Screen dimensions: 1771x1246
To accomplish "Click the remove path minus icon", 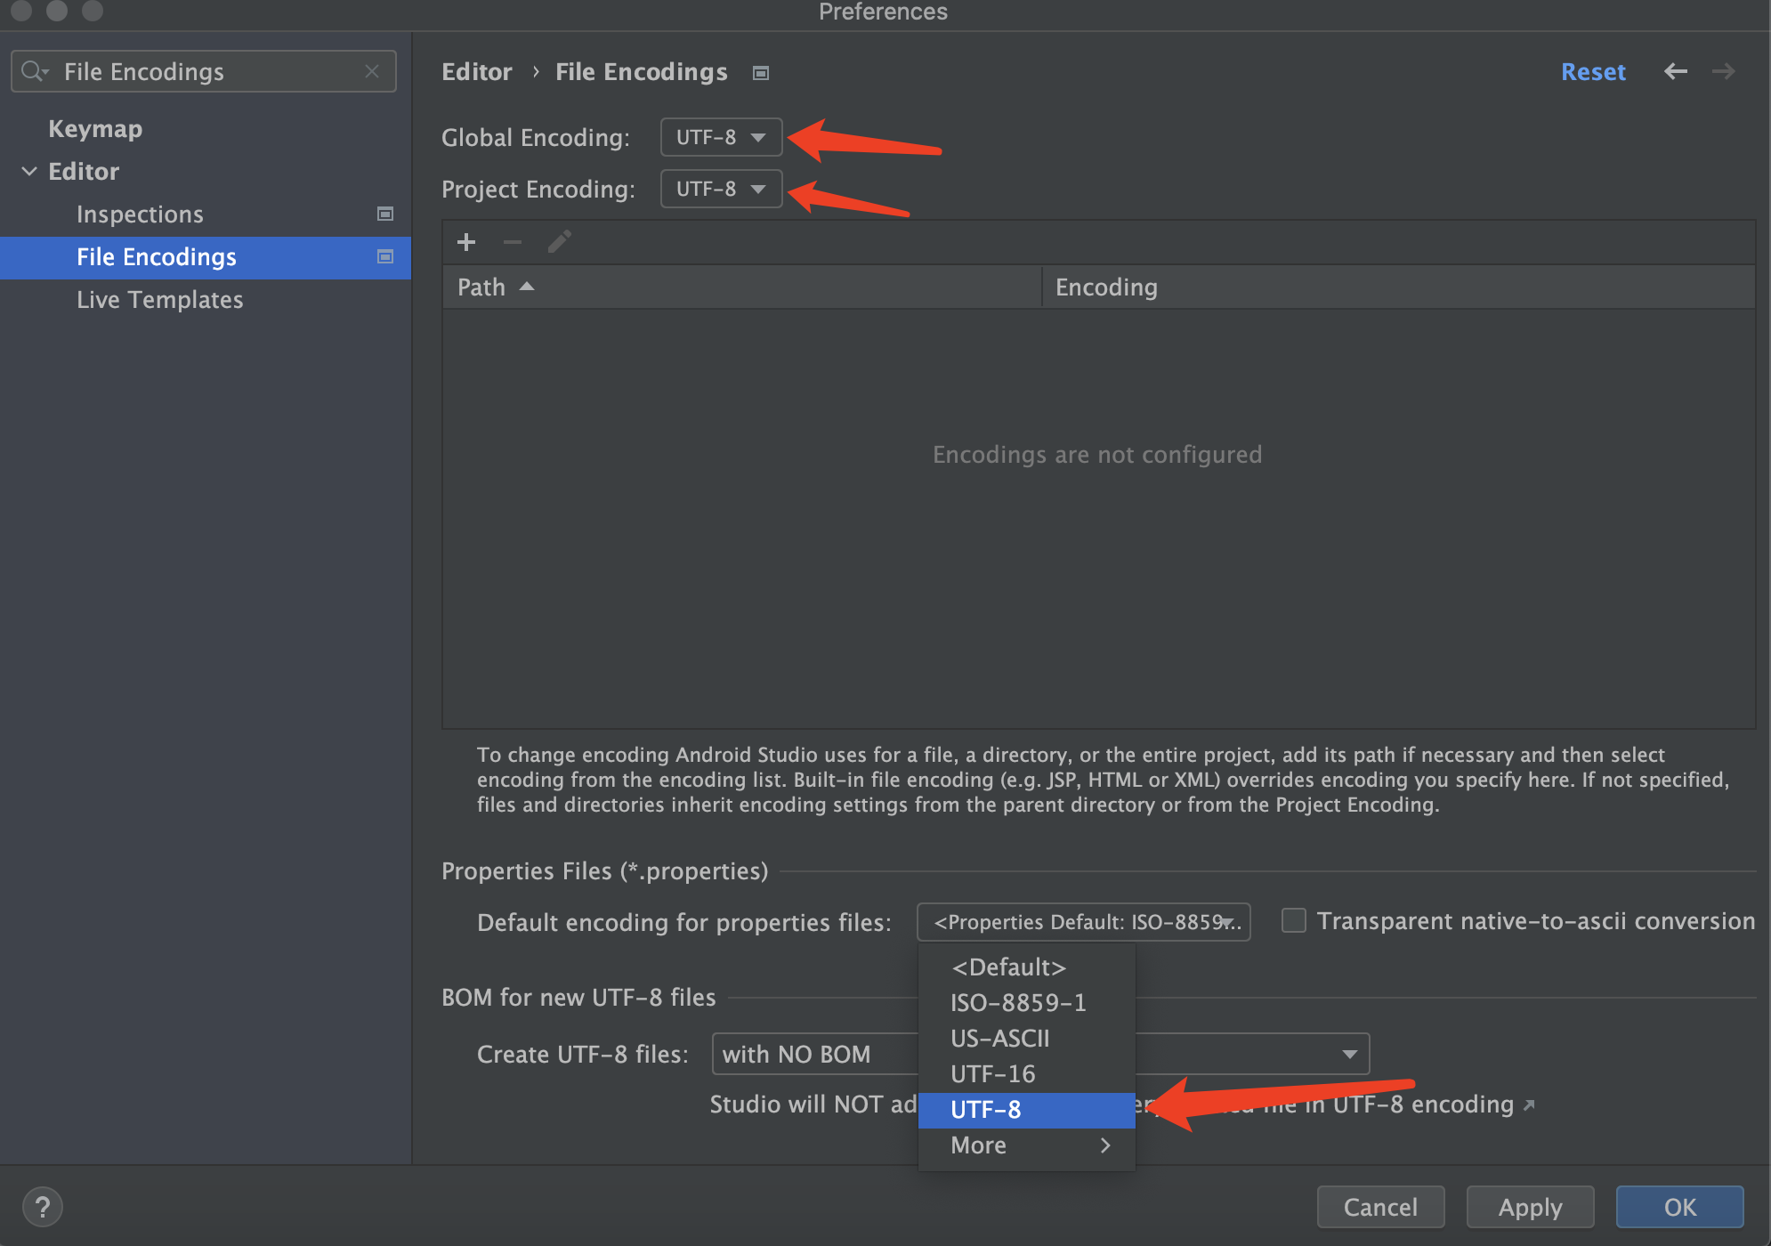I will tap(513, 242).
